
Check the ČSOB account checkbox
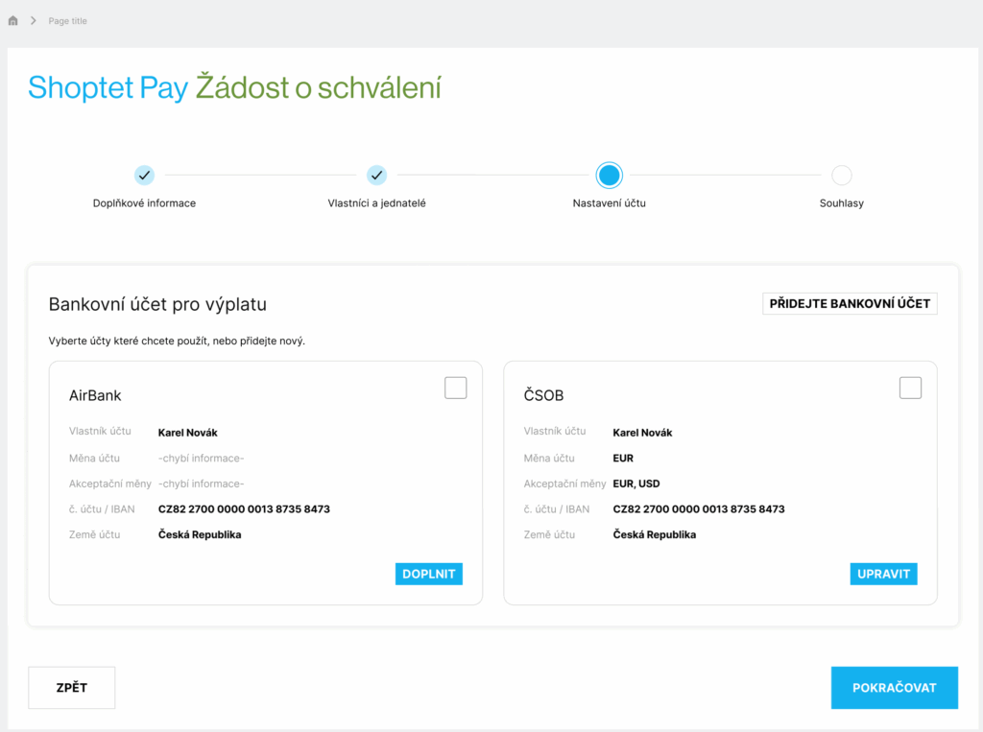(x=910, y=388)
